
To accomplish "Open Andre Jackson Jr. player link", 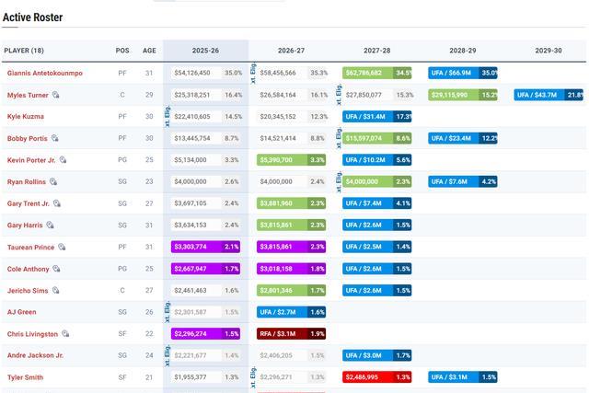I will coord(35,355).
